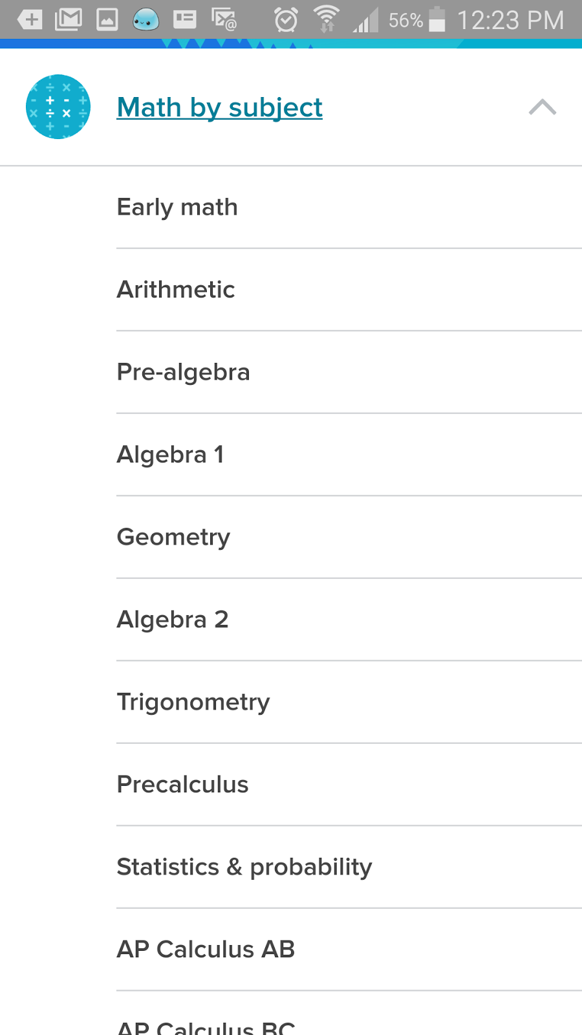This screenshot has height=1035, width=582.
Task: Tap the blue blob app notification icon
Action: (145, 20)
